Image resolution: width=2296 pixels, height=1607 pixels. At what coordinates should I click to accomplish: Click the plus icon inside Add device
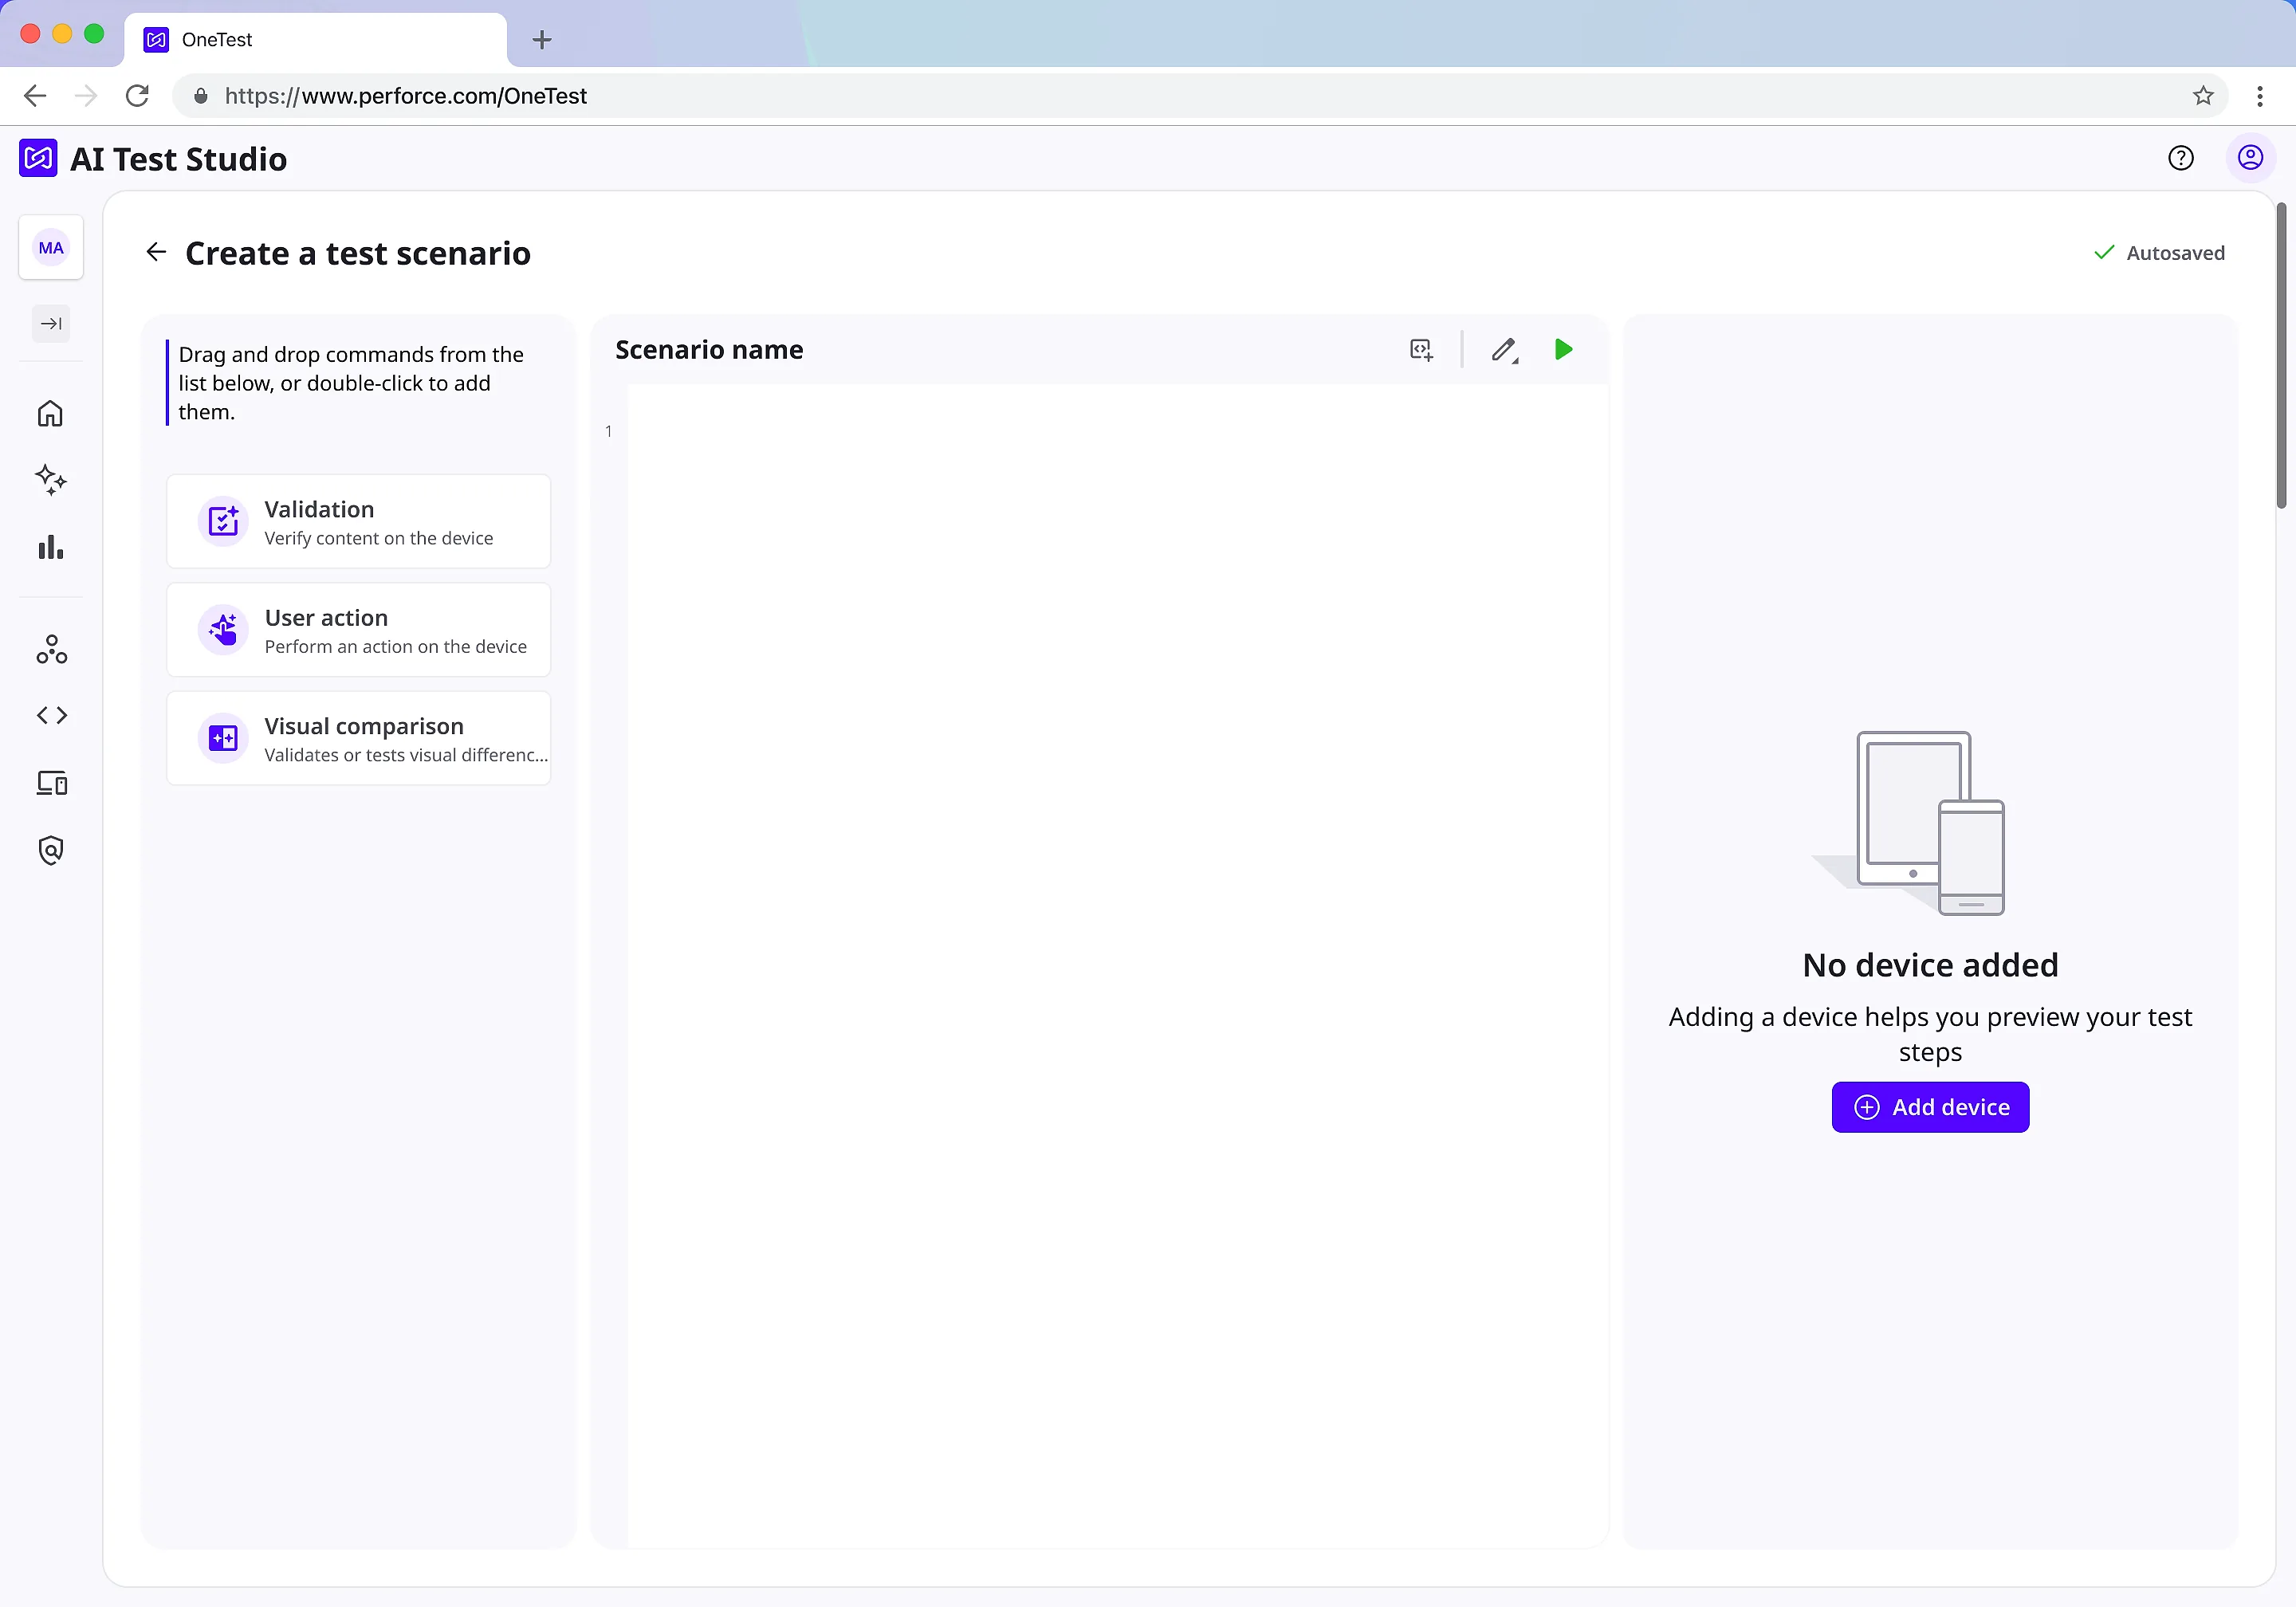[1866, 1107]
